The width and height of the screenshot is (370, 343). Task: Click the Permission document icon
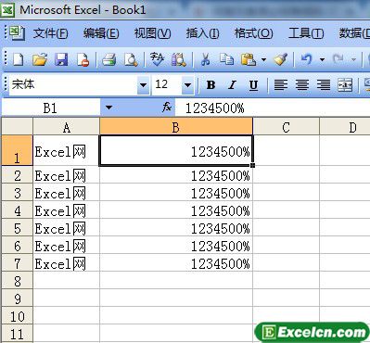click(x=83, y=58)
